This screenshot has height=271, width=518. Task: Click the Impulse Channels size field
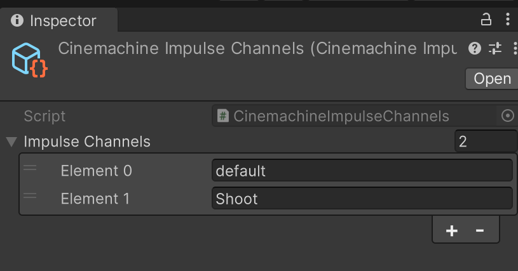[485, 142]
